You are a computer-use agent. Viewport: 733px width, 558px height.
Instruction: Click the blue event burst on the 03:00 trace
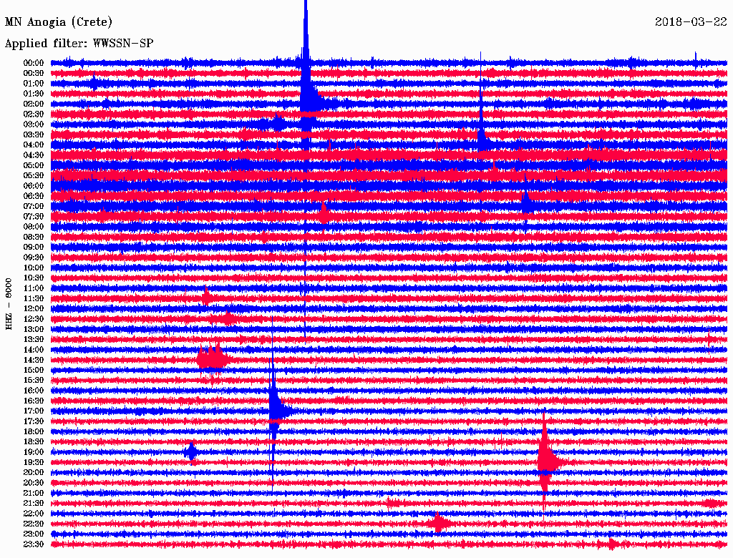(278, 124)
